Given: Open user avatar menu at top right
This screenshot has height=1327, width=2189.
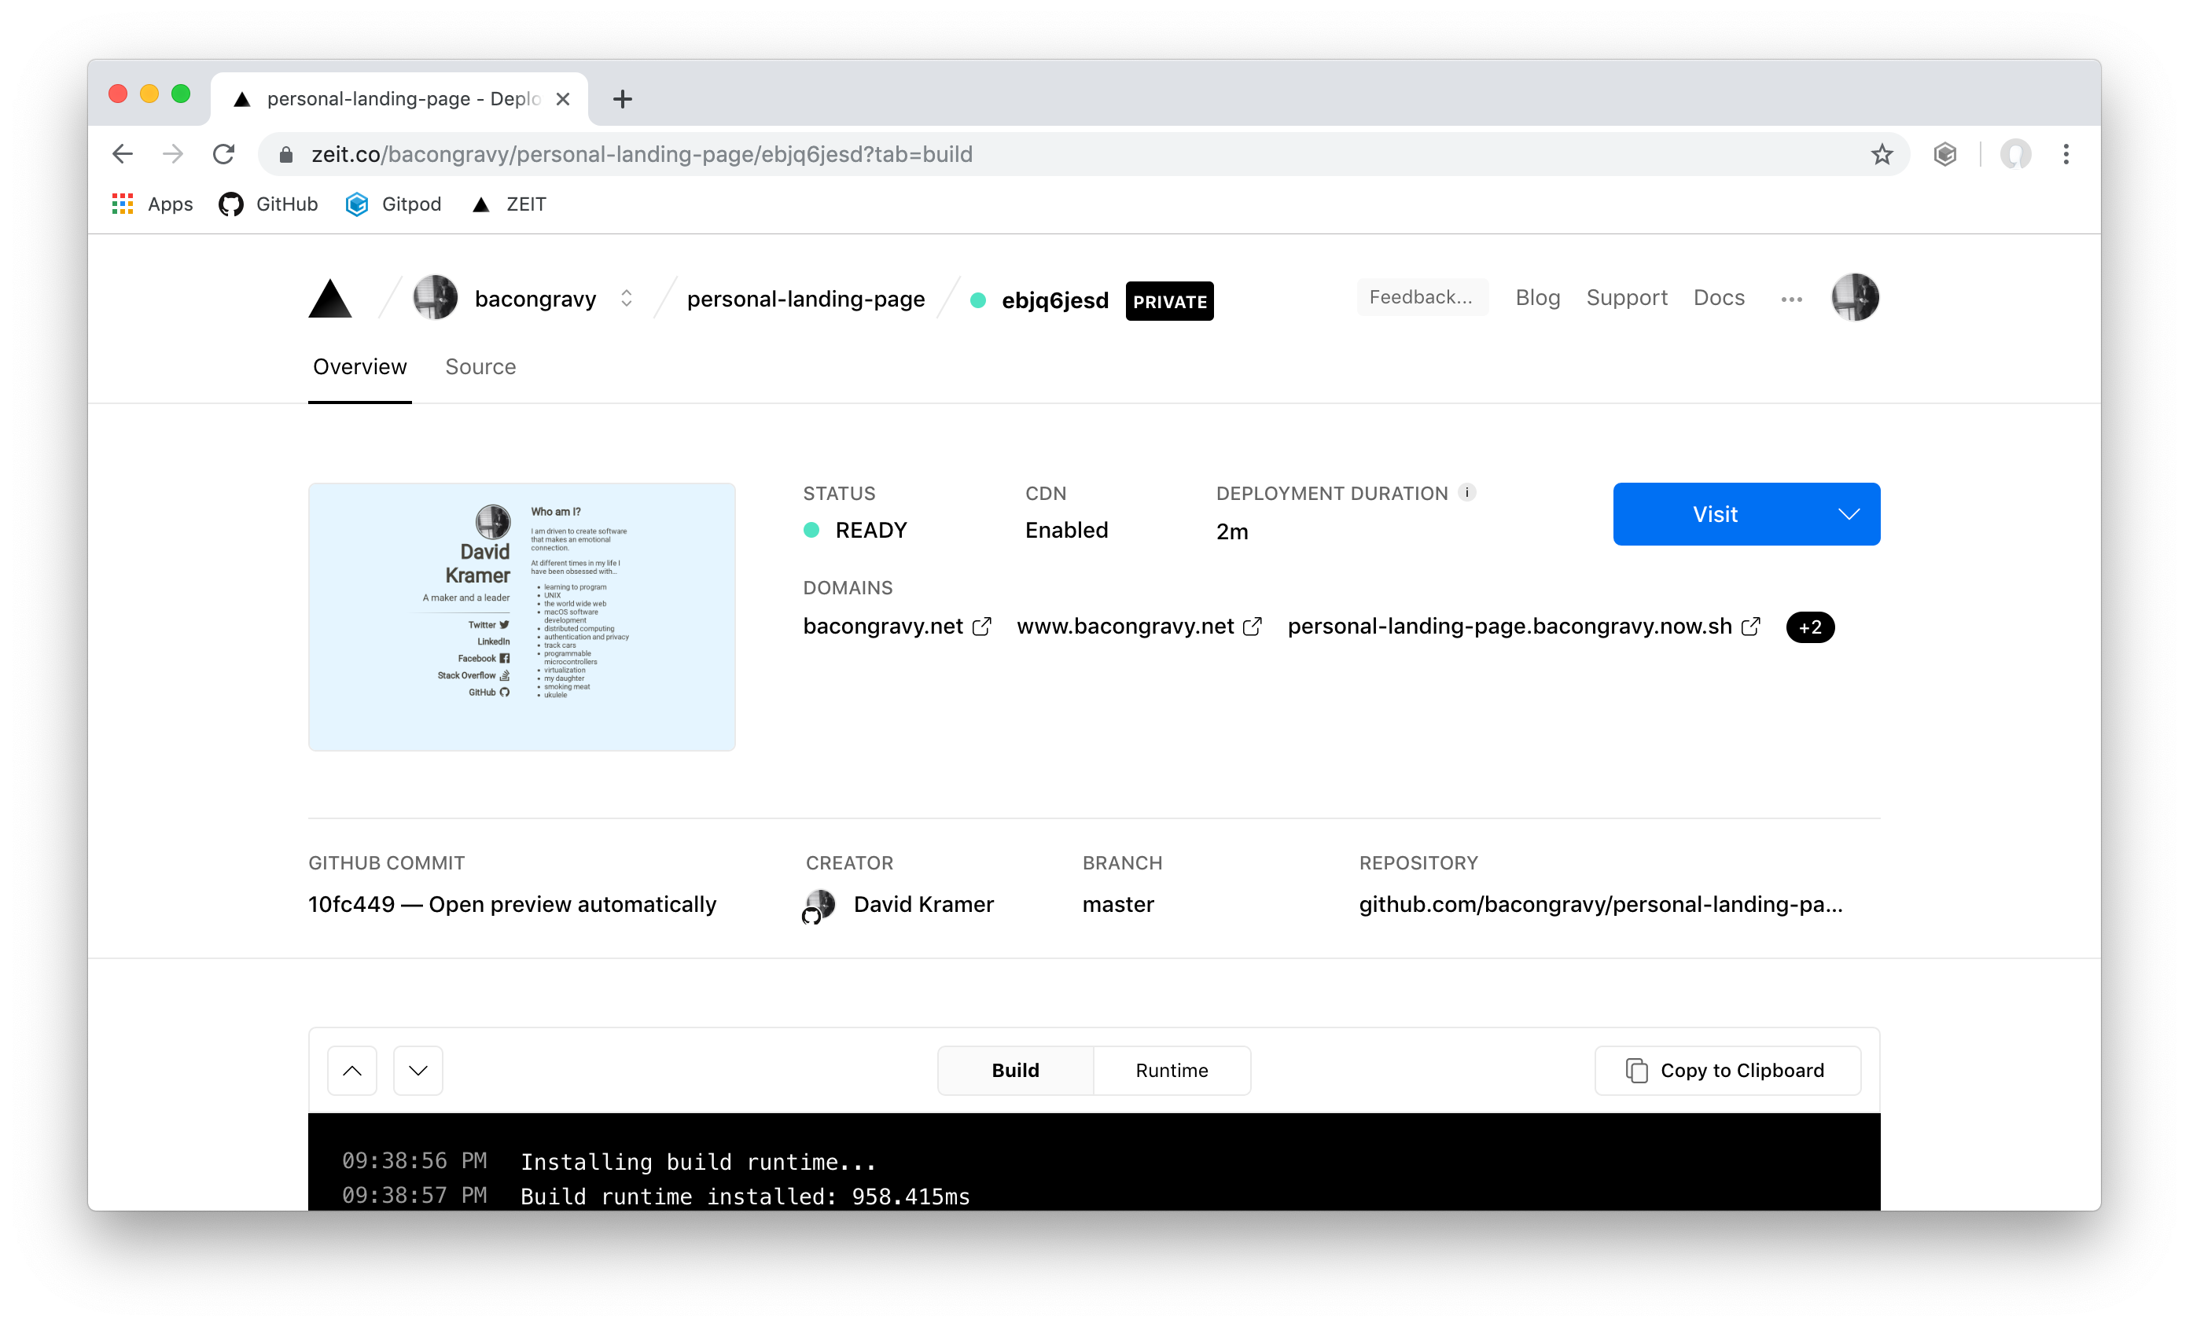Looking at the screenshot, I should click(1854, 298).
